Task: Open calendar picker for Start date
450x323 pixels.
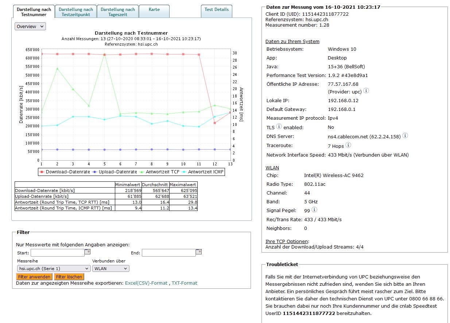Action: pos(88,252)
